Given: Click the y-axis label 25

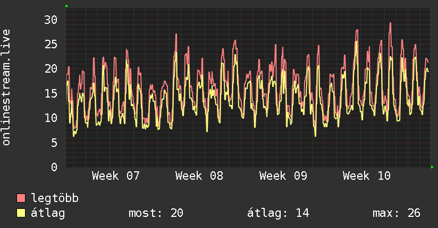Looking at the screenshot, I should (51, 45).
